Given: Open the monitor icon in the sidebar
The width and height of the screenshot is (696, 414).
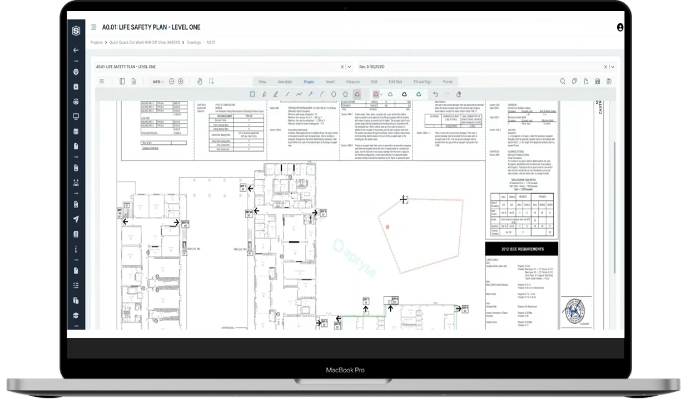Looking at the screenshot, I should (76, 117).
